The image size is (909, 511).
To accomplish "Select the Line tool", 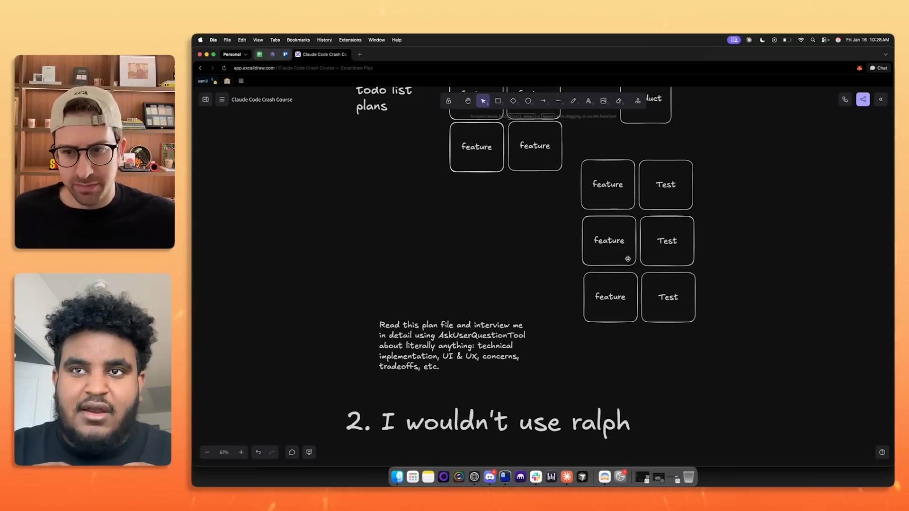I will click(x=559, y=101).
